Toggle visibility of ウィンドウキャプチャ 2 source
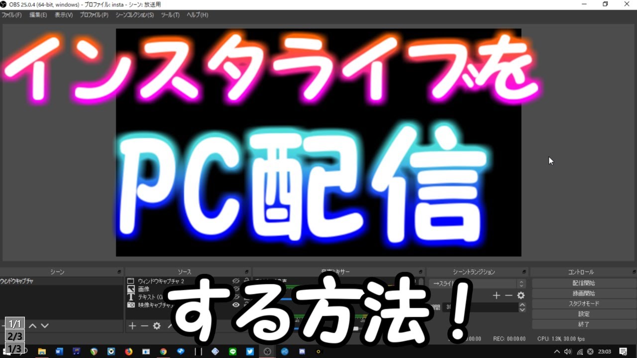Screen dimensions: 637x358 (236, 281)
